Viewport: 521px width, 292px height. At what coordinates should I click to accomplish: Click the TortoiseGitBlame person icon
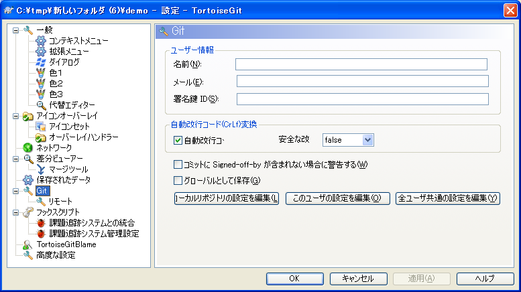coord(27,244)
